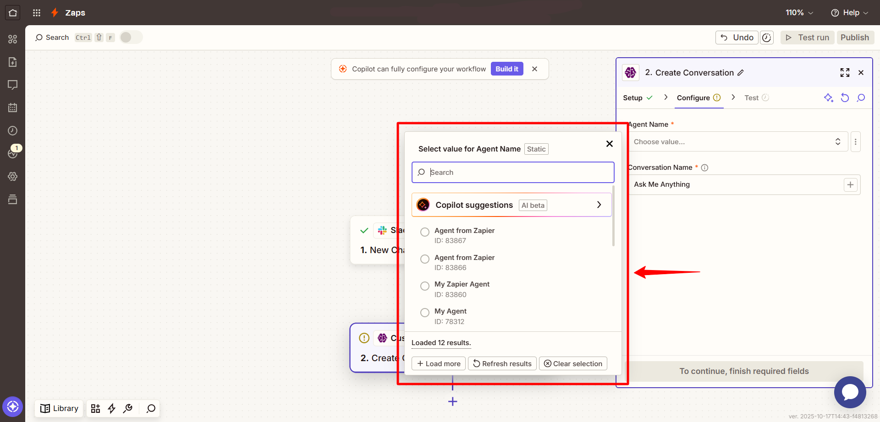Open the sidebar calendar icon
Image resolution: width=880 pixels, height=422 pixels.
(12, 108)
